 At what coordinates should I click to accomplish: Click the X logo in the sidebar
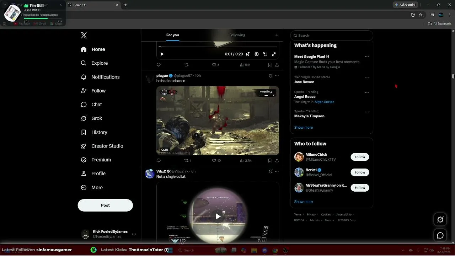(x=84, y=35)
